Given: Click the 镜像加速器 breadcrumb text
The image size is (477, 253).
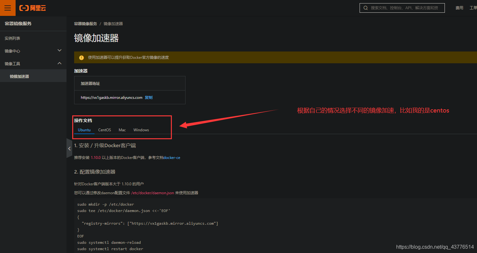Looking at the screenshot, I should [x=113, y=24].
